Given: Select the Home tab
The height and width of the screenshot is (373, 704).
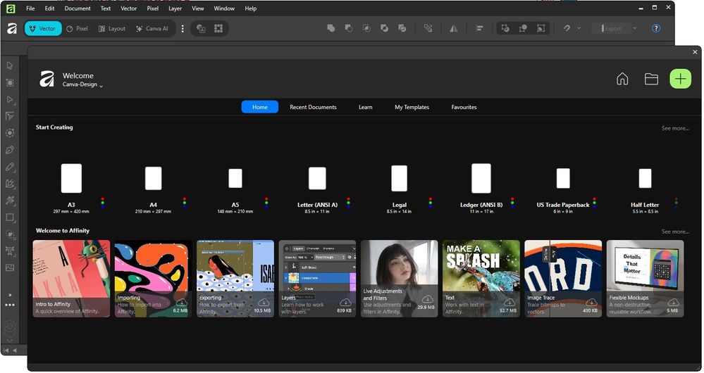Looking at the screenshot, I should click(x=260, y=107).
